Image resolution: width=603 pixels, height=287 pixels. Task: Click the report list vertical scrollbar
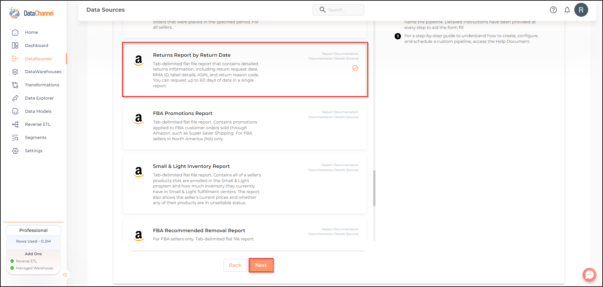pos(374,188)
